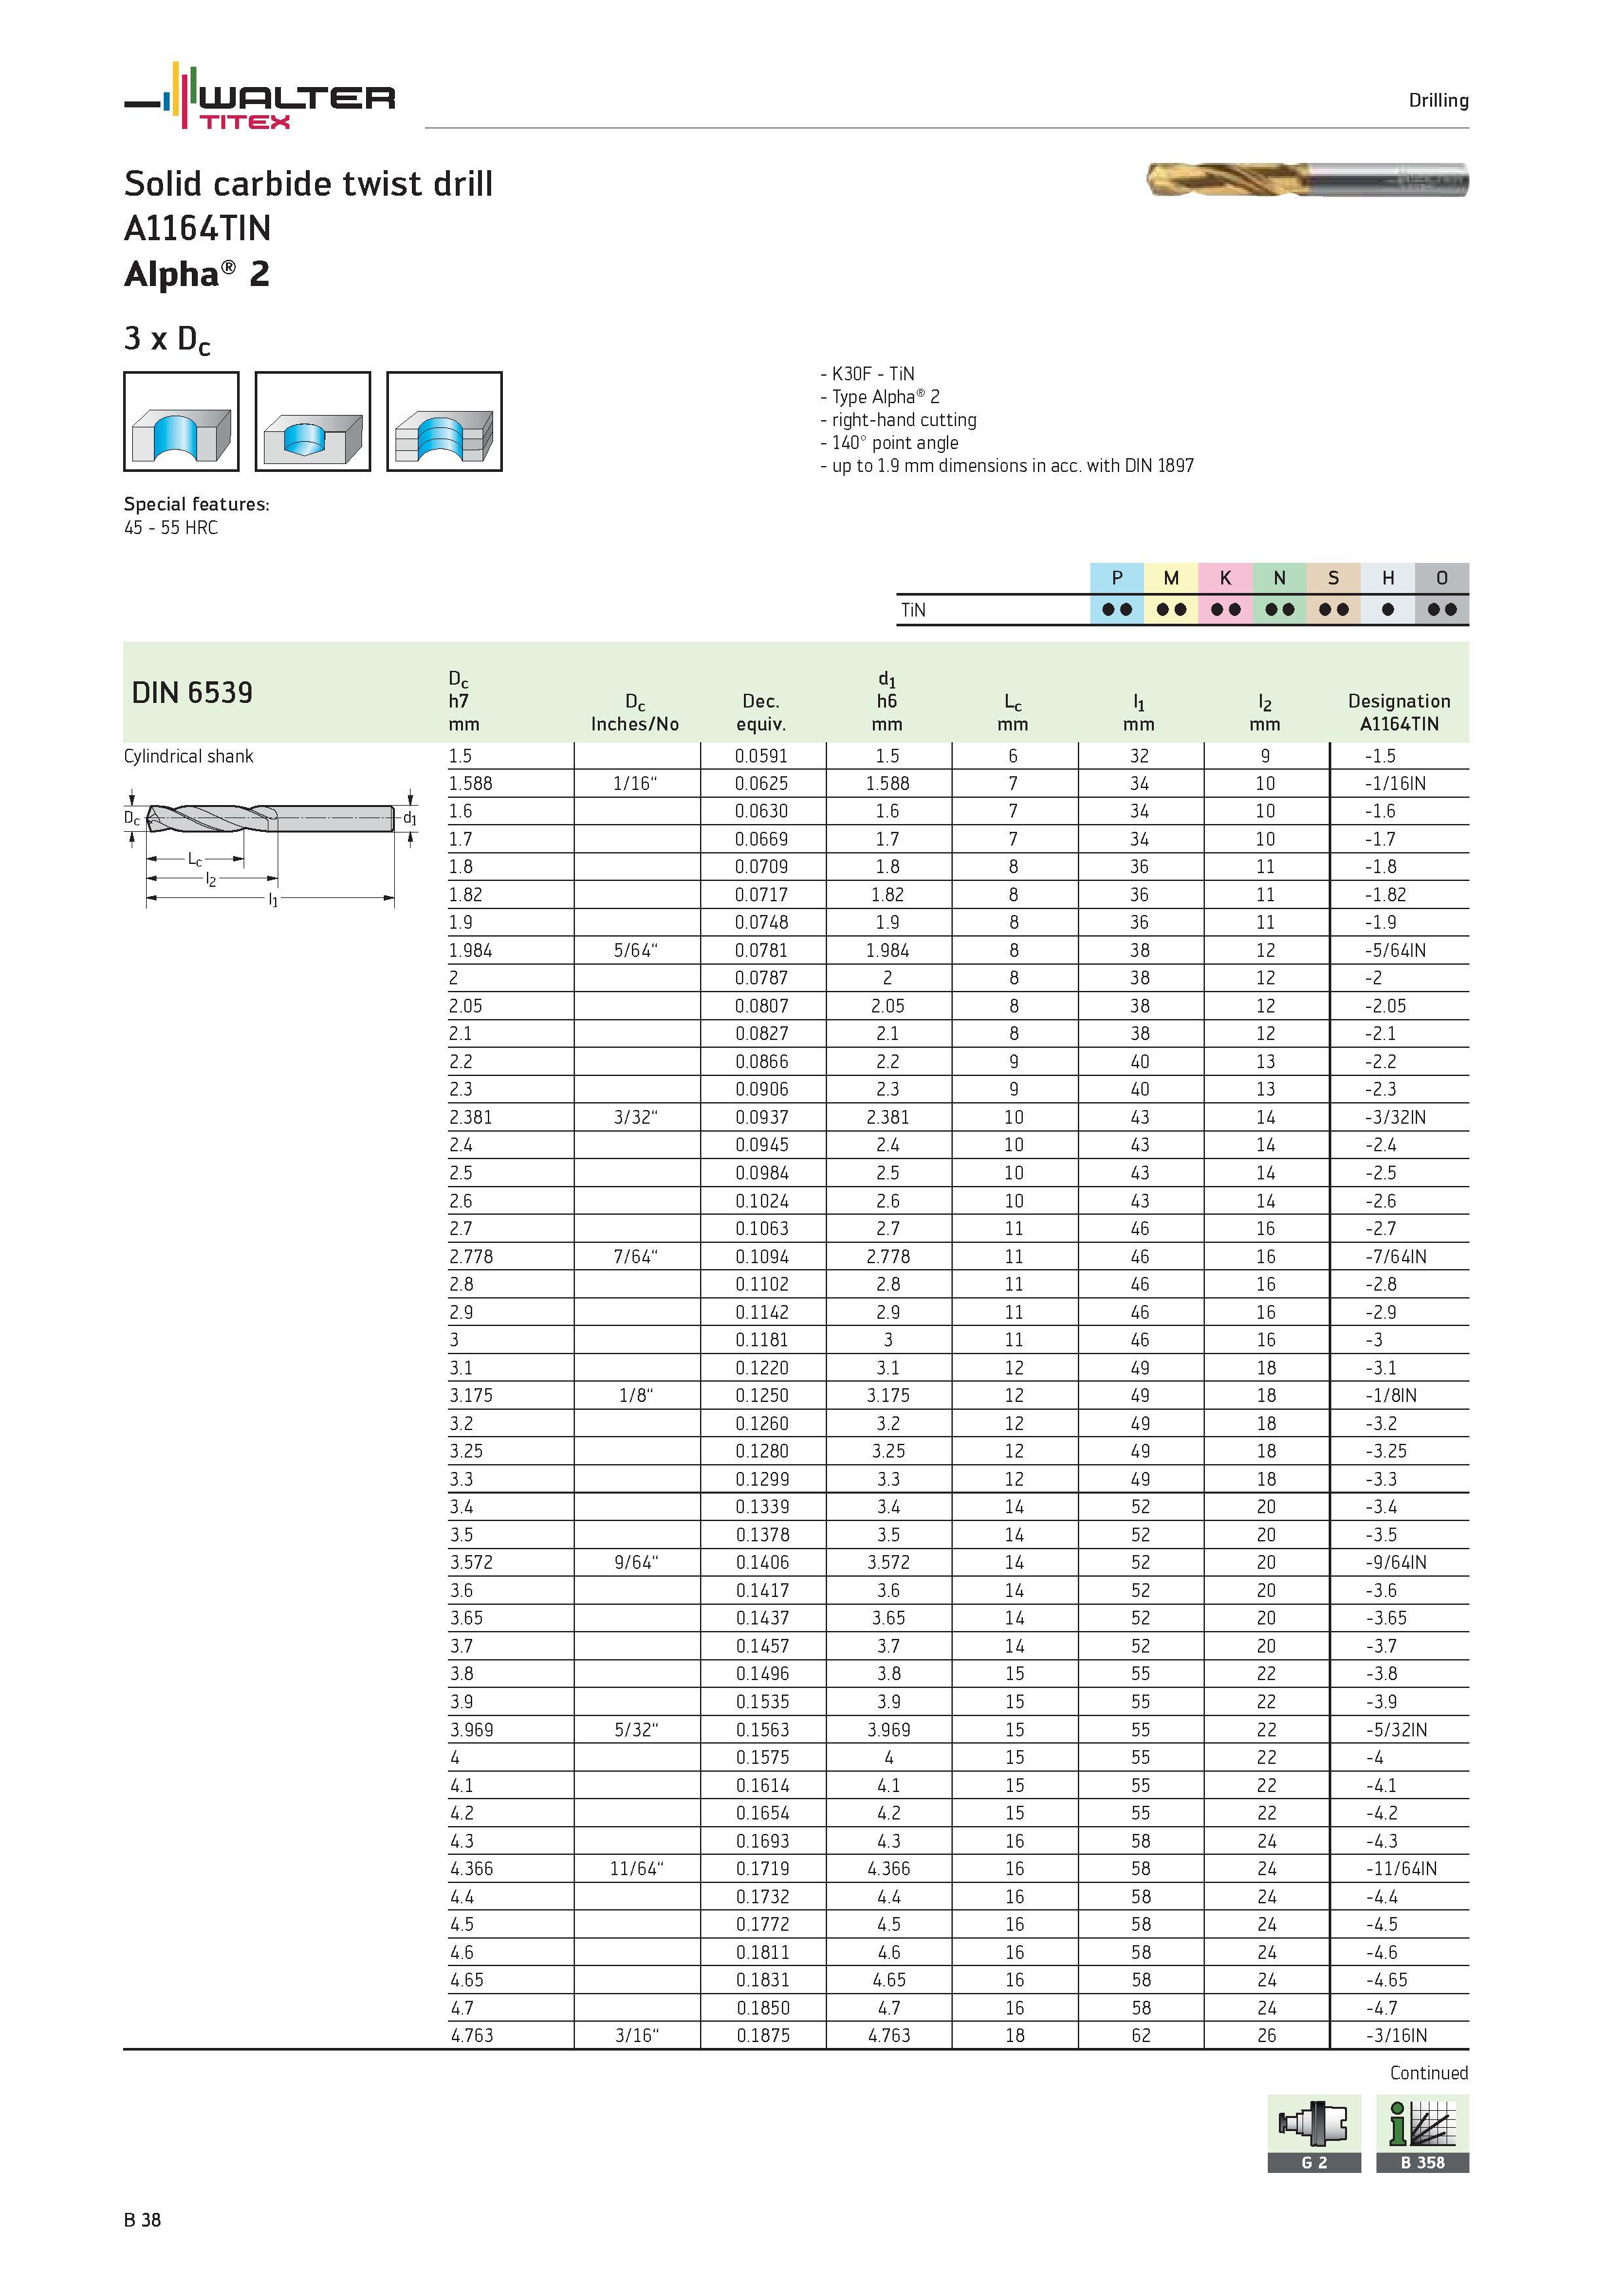Click the "0.1575" decimal equivalent cell
This screenshot has width=1624, height=2296.
coord(762,1758)
